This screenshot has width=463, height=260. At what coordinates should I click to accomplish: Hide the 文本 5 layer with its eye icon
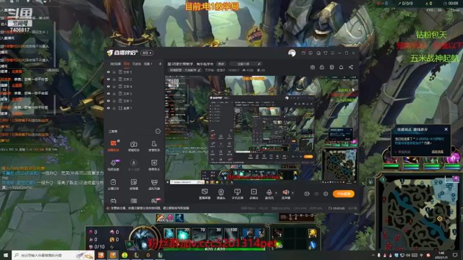(x=108, y=72)
